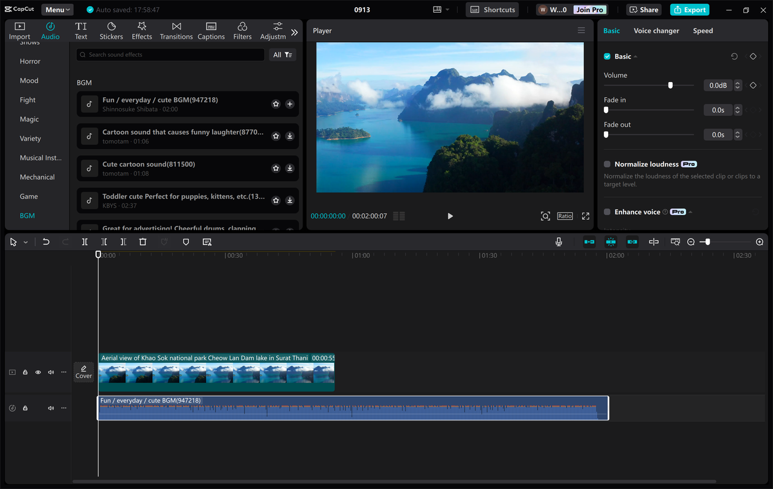Lock the audio track with the padlock icon
Screen dimensions: 773x489
(25, 407)
